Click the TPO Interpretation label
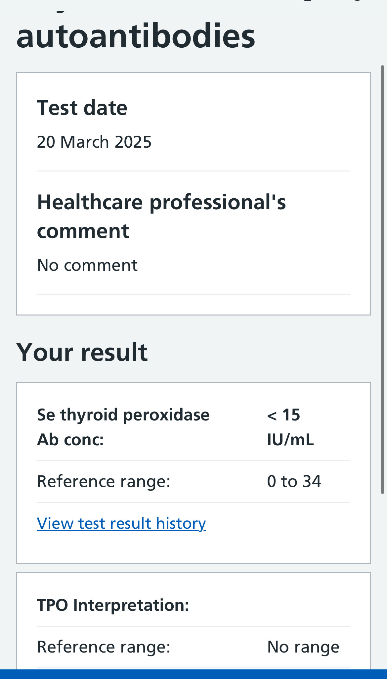 click(113, 605)
